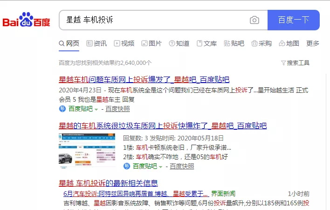Click the map pin icon on 地图 tab
This screenshot has width=330, height=210.
click(282, 43)
